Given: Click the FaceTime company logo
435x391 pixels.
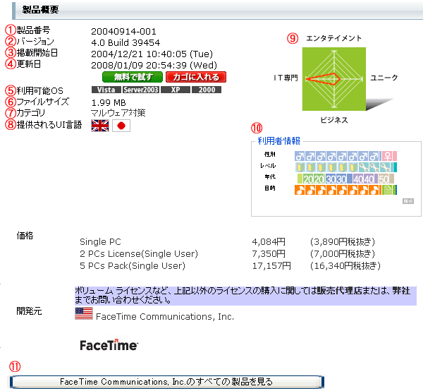Looking at the screenshot, I should [x=109, y=345].
